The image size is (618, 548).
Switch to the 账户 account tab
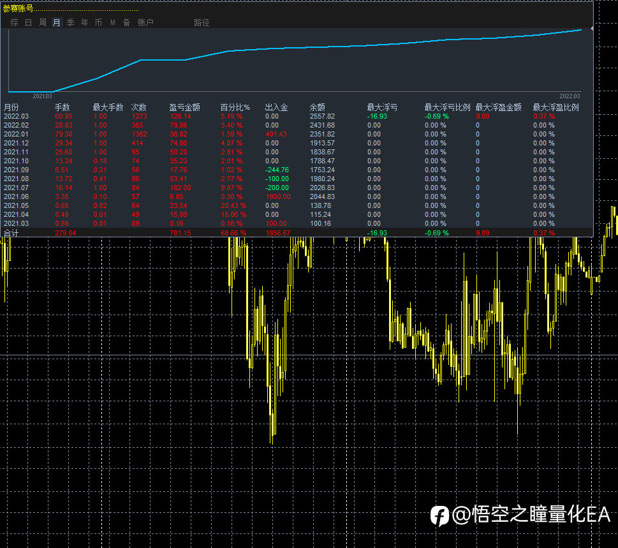click(145, 23)
